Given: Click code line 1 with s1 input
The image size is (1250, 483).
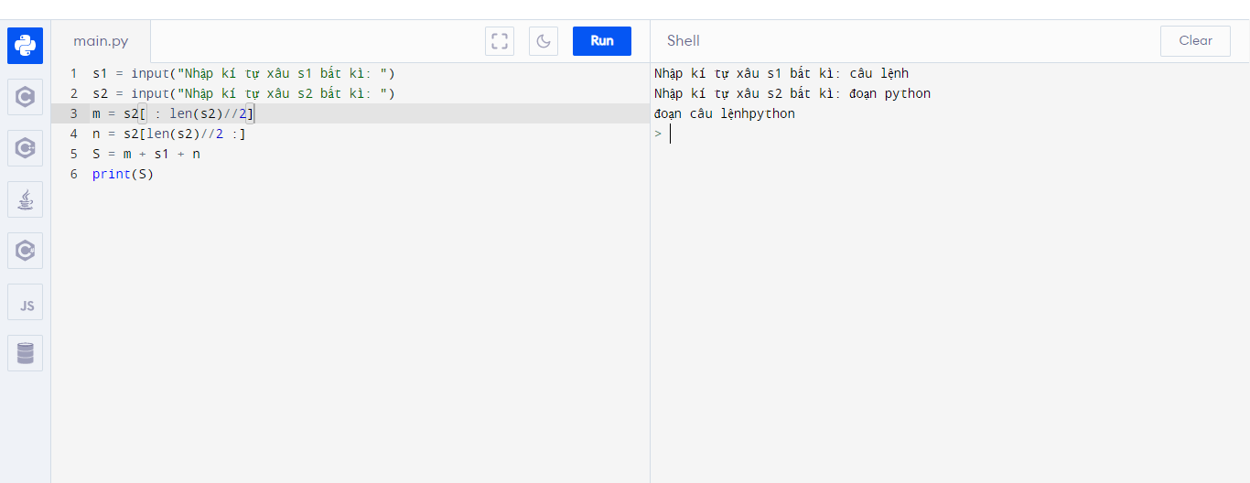Looking at the screenshot, I should [x=242, y=73].
